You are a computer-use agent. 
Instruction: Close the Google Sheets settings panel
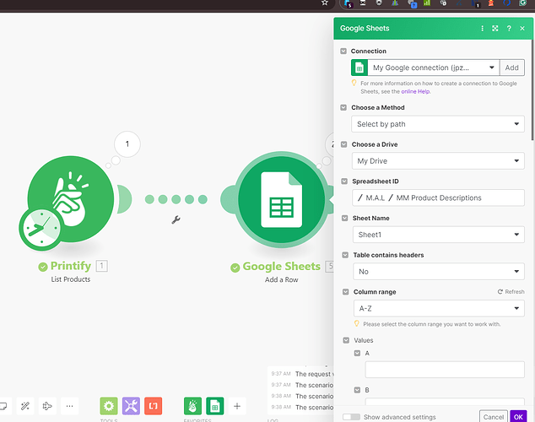coord(522,29)
